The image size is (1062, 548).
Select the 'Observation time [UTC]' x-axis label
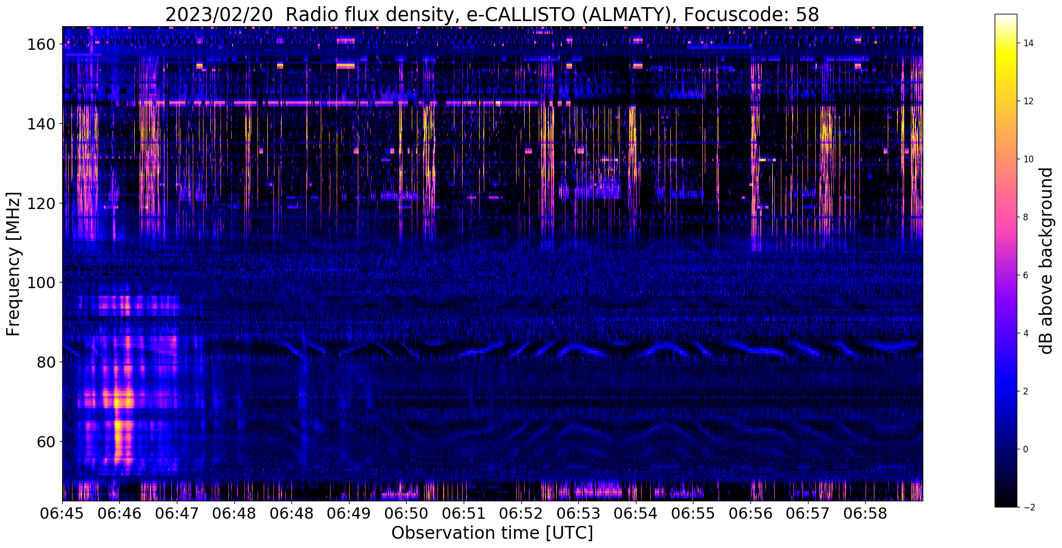click(492, 533)
